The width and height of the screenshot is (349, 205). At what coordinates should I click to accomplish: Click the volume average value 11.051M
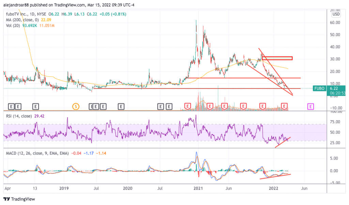point(47,26)
